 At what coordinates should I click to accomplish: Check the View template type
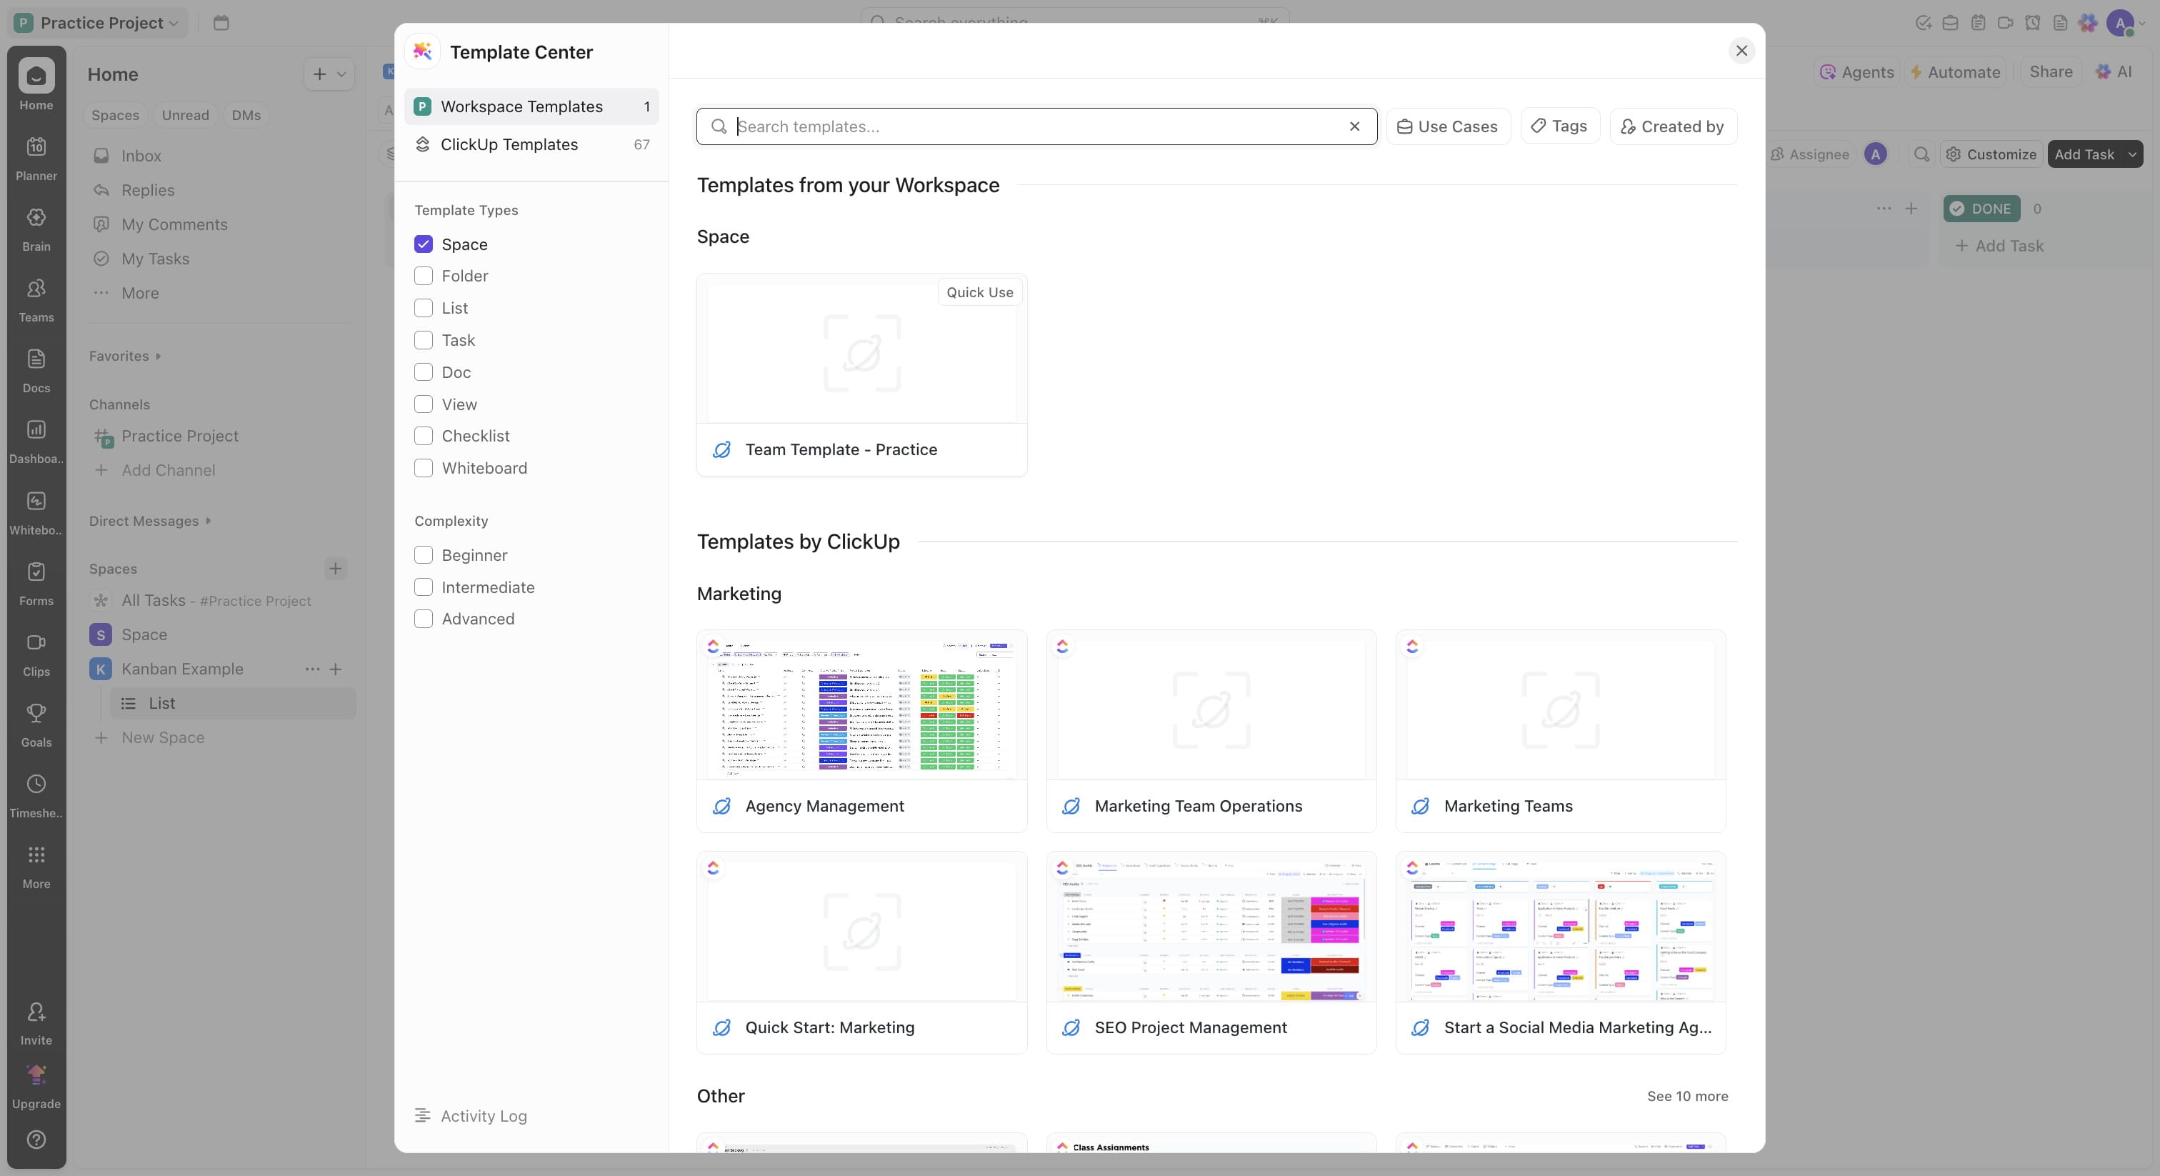tap(424, 404)
